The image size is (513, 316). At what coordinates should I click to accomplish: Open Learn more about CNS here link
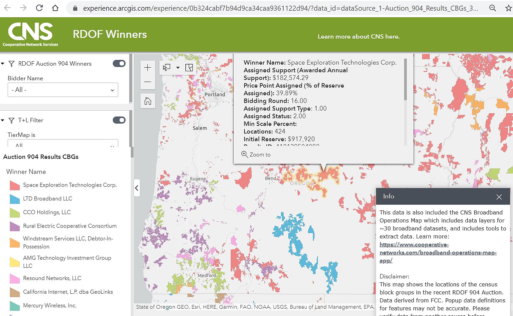tap(359, 37)
